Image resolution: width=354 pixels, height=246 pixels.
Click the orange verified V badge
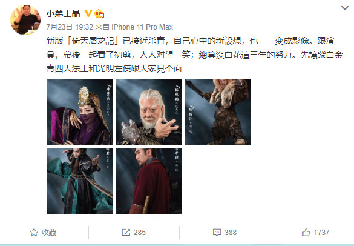pyautogui.click(x=88, y=13)
